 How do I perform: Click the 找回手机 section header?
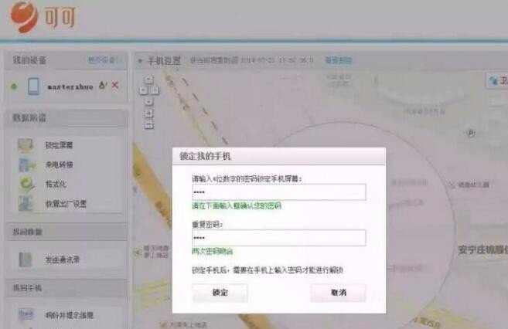tap(27, 288)
